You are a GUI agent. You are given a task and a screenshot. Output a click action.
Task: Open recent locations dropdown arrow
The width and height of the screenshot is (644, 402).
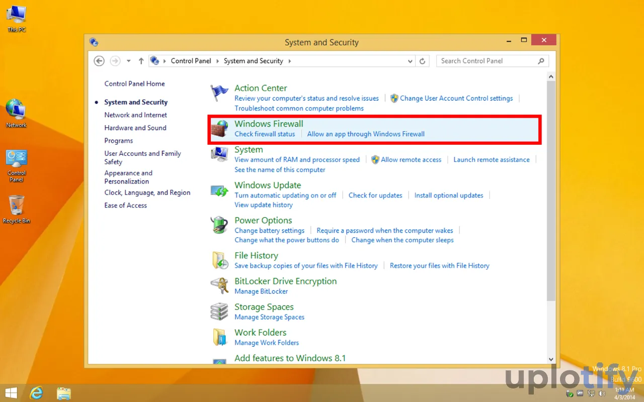click(129, 61)
